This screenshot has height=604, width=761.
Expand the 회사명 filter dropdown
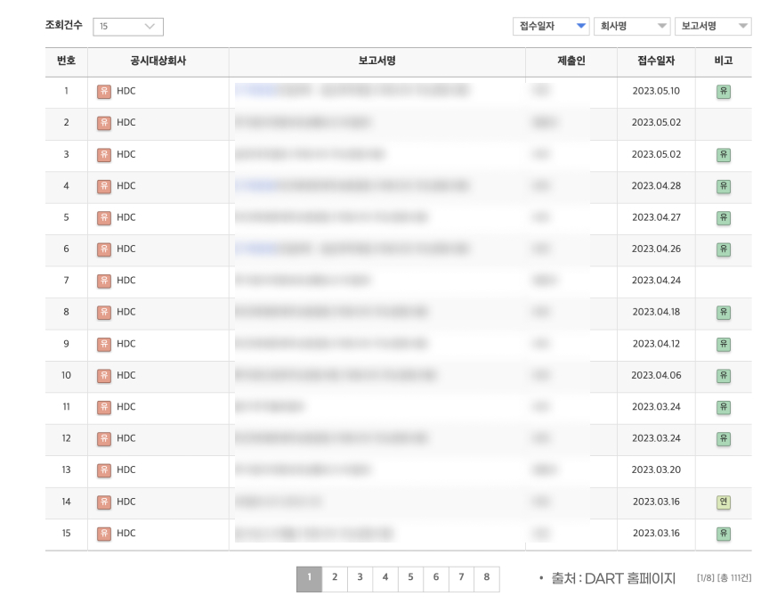point(632,26)
